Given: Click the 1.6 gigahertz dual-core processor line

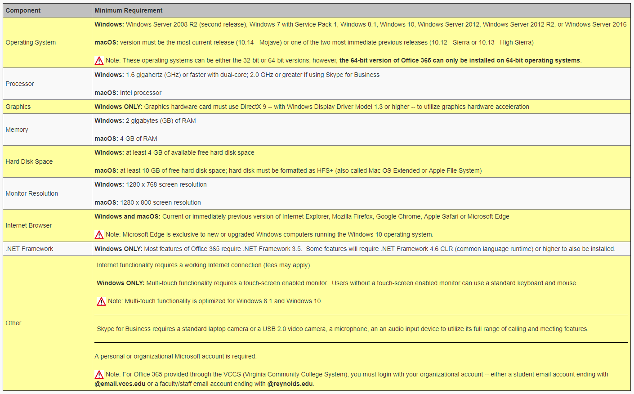Looking at the screenshot, I should click(237, 75).
